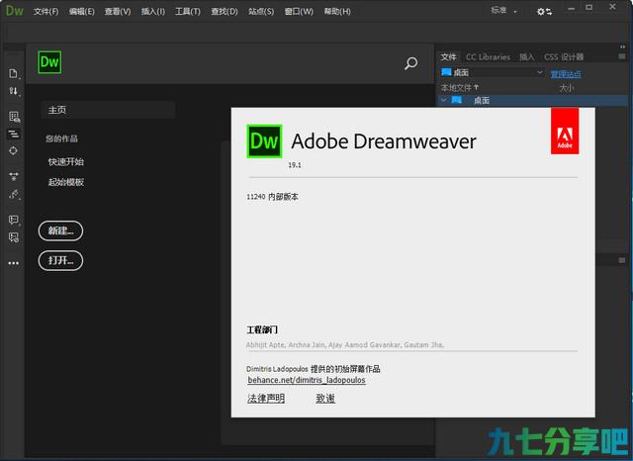Image resolution: width=633 pixels, height=461 pixels.
Task: Switch to the CC Libraries tab
Action: [x=488, y=57]
